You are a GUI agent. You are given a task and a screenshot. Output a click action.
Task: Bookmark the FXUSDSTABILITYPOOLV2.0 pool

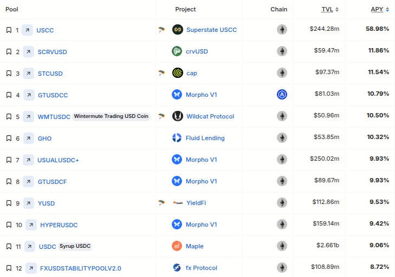tap(9, 268)
